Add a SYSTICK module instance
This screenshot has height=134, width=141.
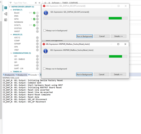coord(37,28)
